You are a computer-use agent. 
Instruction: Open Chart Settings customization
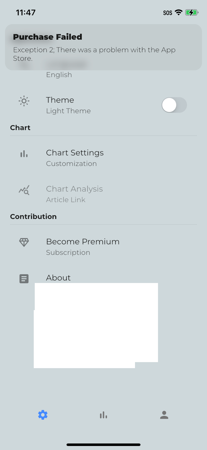point(103,158)
